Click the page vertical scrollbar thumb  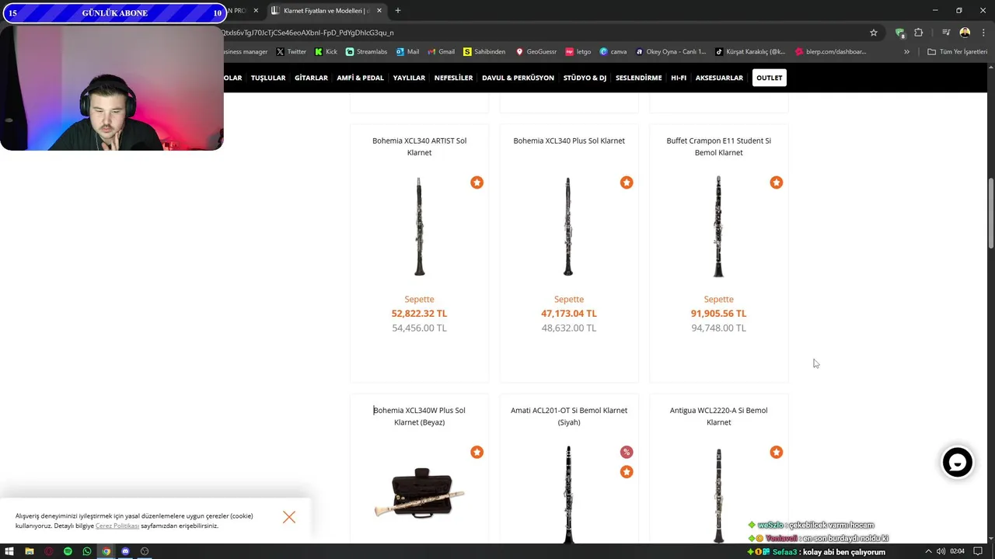(990, 214)
